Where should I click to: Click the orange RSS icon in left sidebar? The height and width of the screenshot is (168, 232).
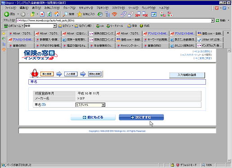click(4, 50)
